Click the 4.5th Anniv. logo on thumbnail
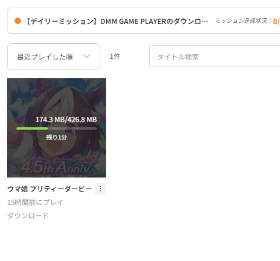Viewport: 280px width, 261px height. click(x=57, y=167)
